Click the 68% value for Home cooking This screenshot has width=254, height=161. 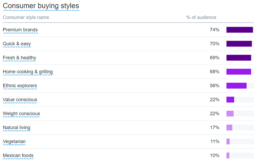coord(215,72)
